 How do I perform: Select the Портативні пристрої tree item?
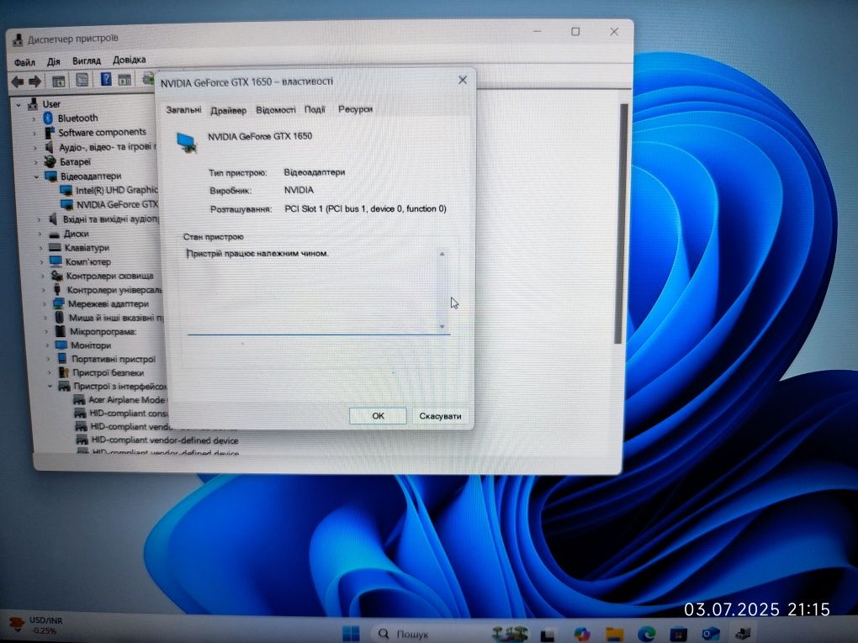[114, 359]
